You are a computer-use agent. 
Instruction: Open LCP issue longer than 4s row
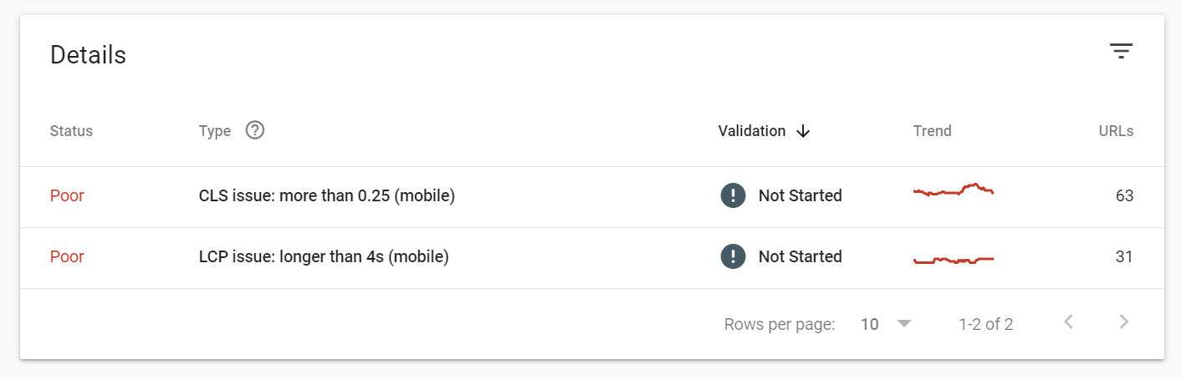point(592,257)
